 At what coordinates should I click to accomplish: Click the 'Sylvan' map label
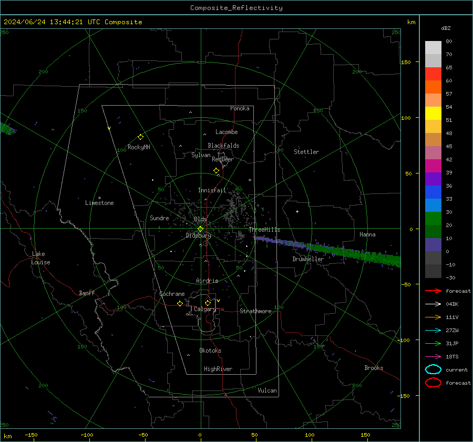pyautogui.click(x=201, y=155)
